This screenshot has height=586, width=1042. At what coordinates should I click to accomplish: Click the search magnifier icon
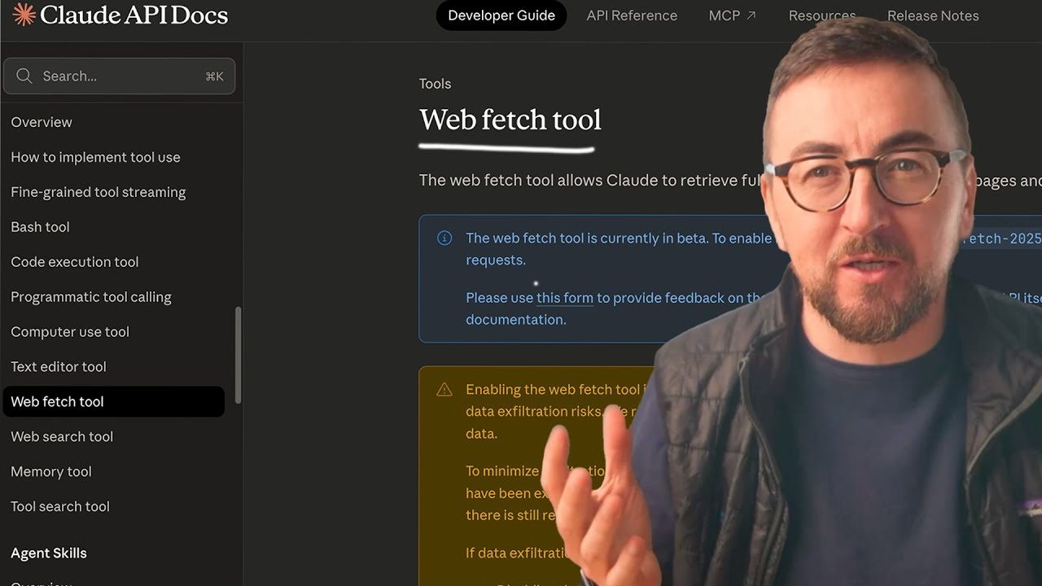pyautogui.click(x=24, y=76)
